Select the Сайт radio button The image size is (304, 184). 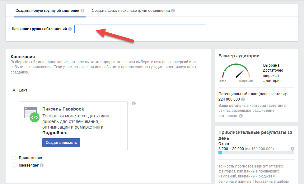click(x=14, y=90)
